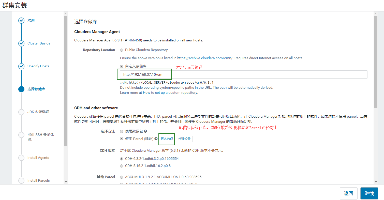Go to the Cluster Basics step
Viewport: 384px width, 200px height.
click(x=39, y=43)
